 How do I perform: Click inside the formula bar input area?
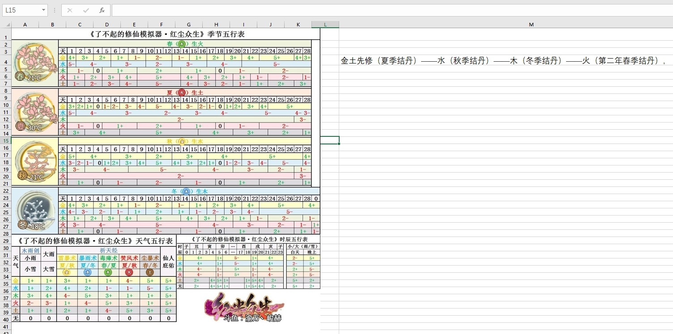click(392, 10)
